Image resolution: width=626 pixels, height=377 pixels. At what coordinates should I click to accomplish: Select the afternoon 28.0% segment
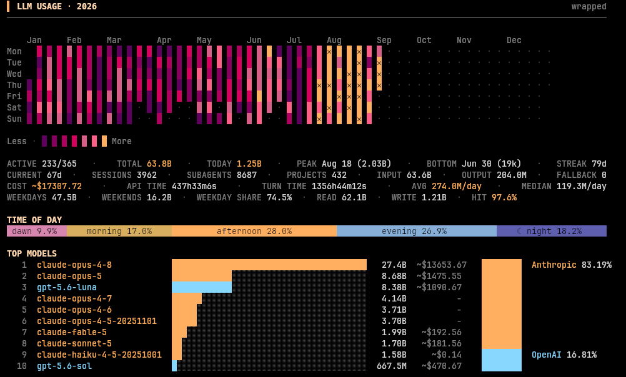pos(254,231)
